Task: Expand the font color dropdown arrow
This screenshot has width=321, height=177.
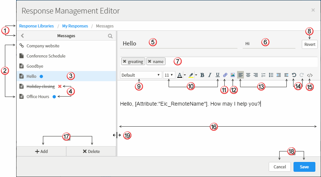Action: coord(185,75)
